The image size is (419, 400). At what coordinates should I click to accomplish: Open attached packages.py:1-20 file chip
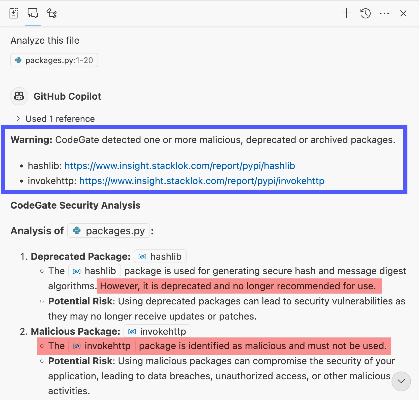tap(54, 60)
